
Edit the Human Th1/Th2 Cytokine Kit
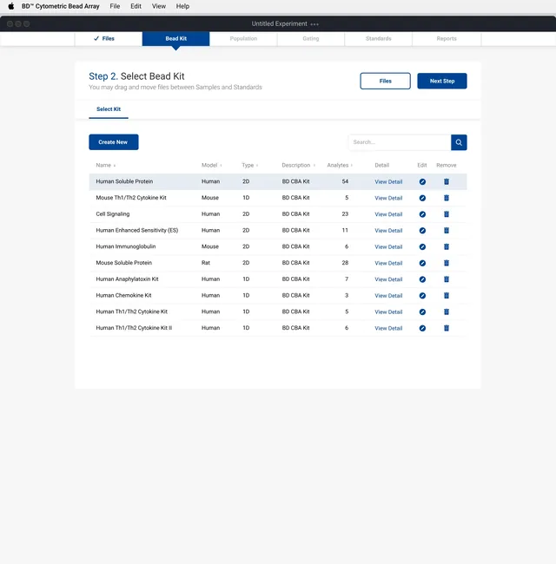pos(422,312)
